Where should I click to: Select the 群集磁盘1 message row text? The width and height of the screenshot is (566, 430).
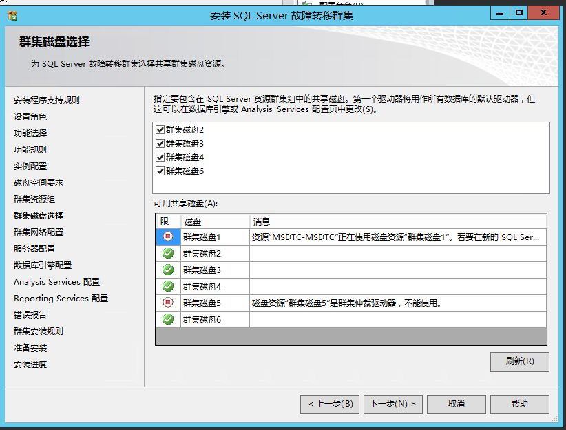click(x=396, y=237)
